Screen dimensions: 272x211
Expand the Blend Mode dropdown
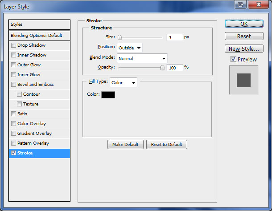pos(142,58)
